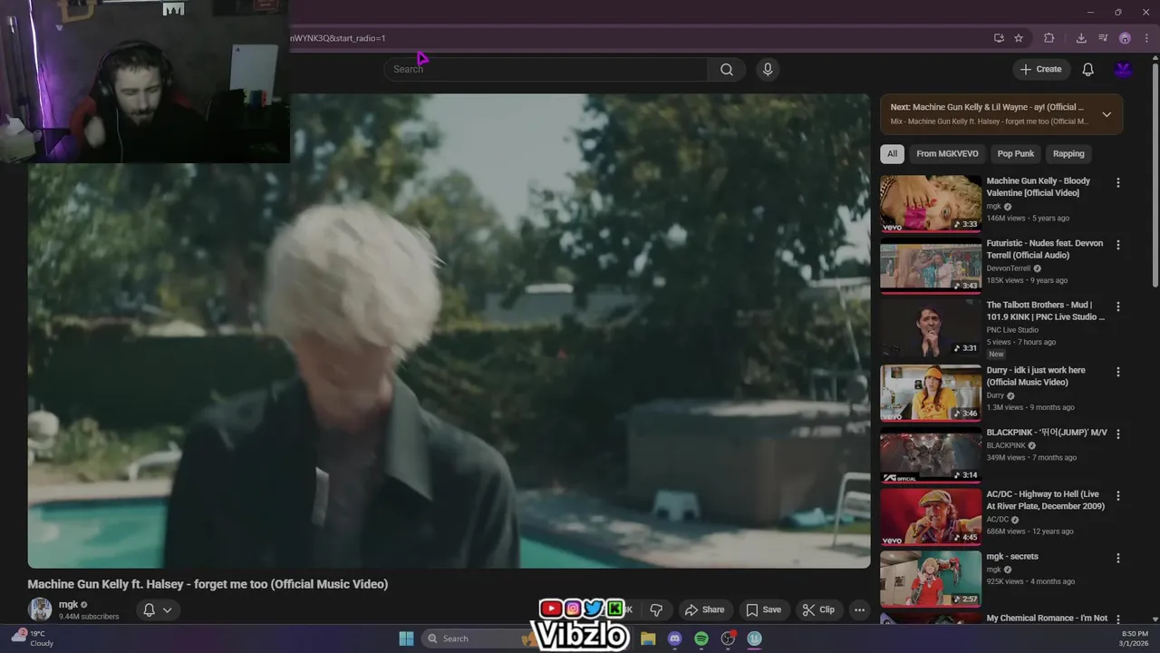Bookmark this page with the star icon

[x=1019, y=38]
